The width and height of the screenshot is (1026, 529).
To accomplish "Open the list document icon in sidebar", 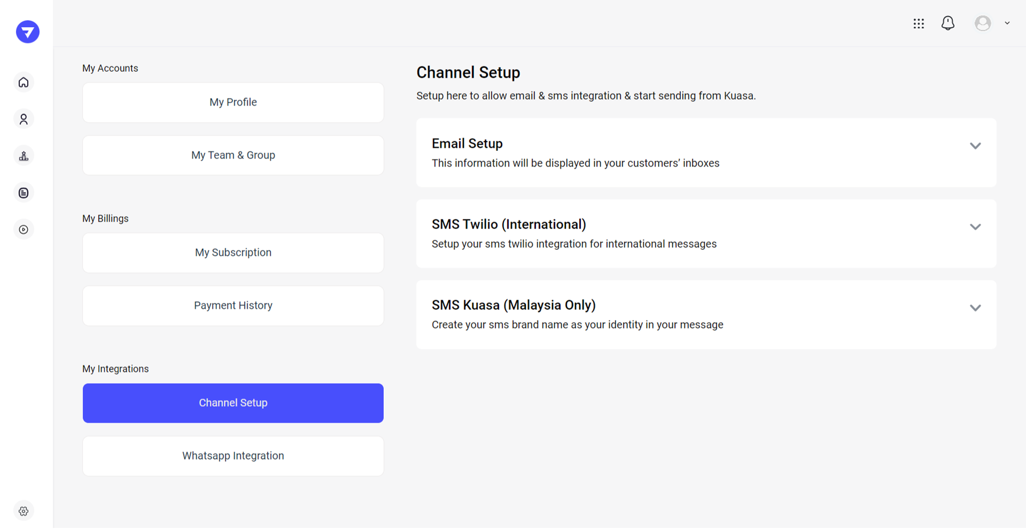I will [24, 193].
